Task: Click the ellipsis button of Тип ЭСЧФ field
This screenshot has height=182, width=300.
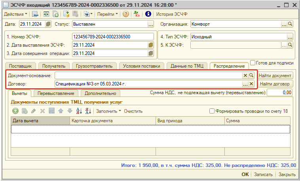Action: 290,37
